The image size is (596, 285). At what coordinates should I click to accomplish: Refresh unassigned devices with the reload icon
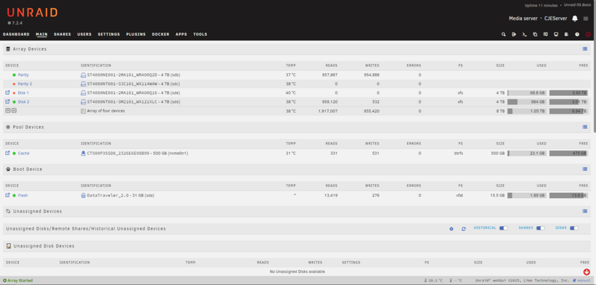click(x=464, y=229)
